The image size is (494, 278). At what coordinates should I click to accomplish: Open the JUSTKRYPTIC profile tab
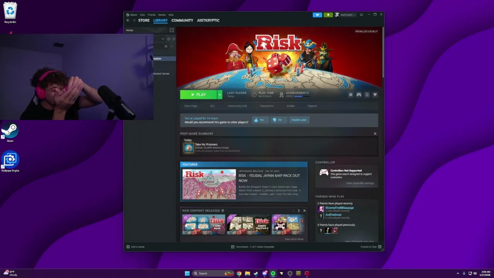tap(208, 20)
